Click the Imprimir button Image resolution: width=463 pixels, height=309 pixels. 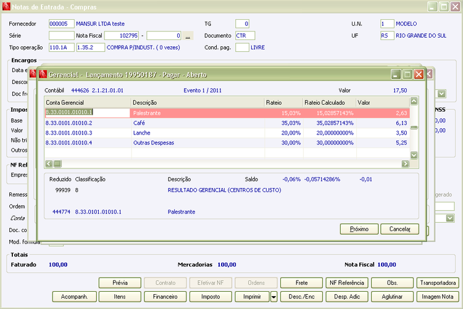click(x=252, y=297)
